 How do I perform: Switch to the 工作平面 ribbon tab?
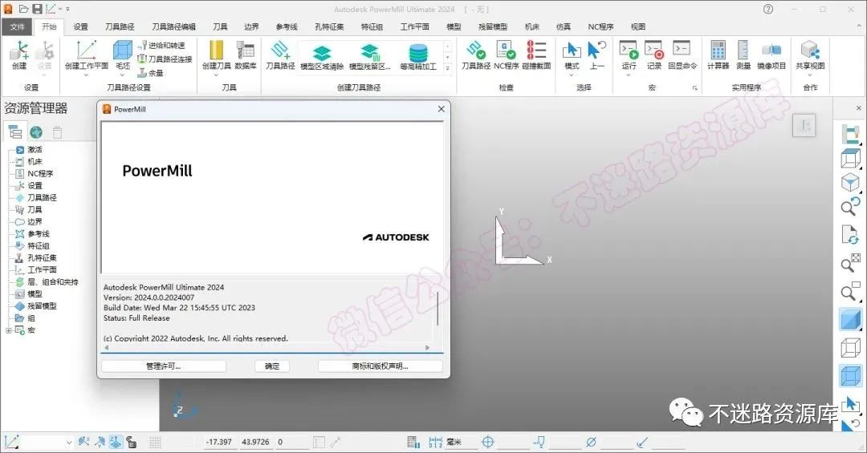click(x=415, y=26)
